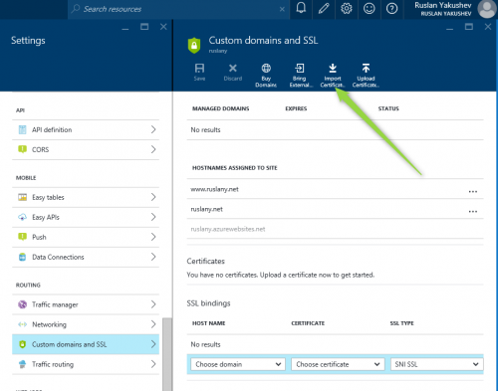The image size is (498, 391).
Task: Expand the API definition chevron
Action: tap(153, 129)
